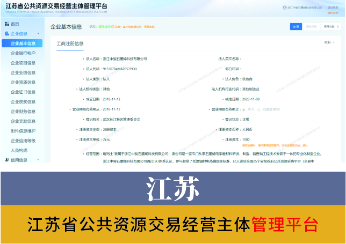Click the 注册资本 value 1000
The image size is (346, 244).
coord(246,139)
